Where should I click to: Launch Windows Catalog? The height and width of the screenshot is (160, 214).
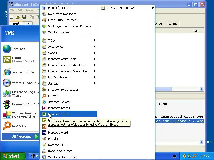pyautogui.click(x=68, y=32)
